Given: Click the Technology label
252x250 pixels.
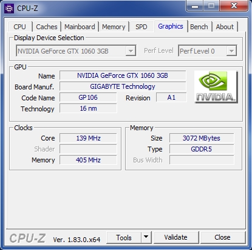Looking at the screenshot, I should pos(38,109).
